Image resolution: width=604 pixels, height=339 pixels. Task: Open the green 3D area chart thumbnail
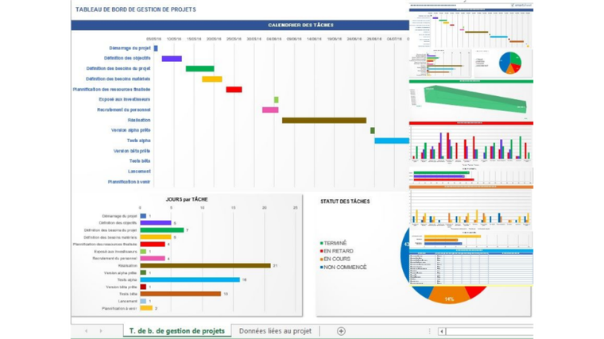point(471,100)
